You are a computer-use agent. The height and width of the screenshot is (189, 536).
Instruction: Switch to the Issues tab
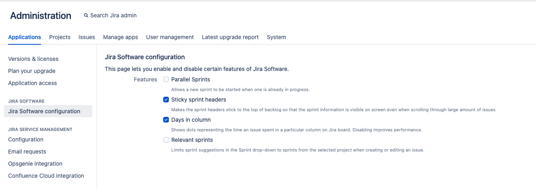[87, 37]
